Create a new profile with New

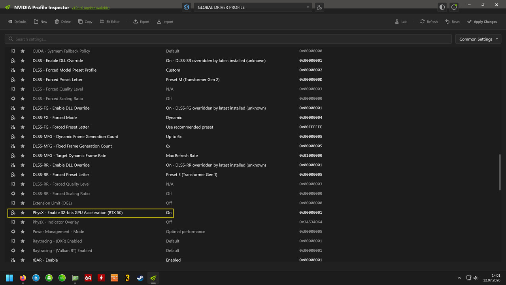[x=40, y=22]
